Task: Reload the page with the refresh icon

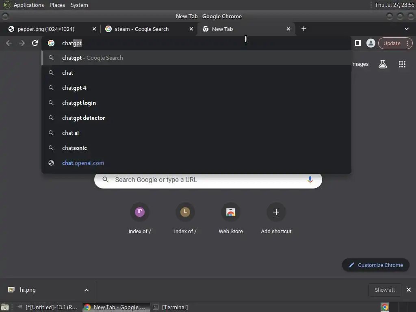Action: [35, 43]
